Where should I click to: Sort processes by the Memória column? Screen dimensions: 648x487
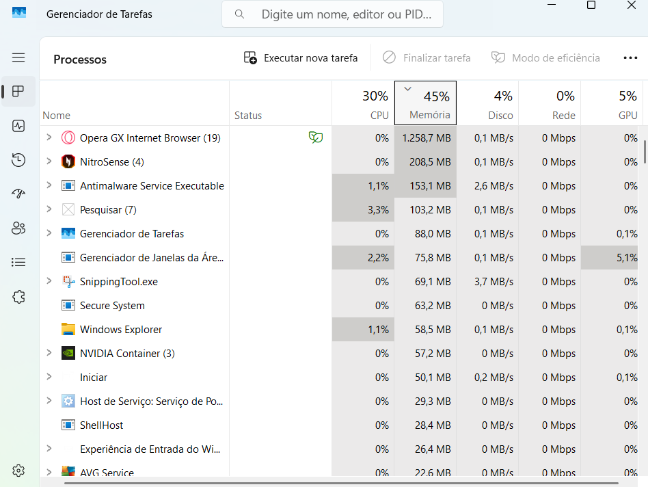click(x=425, y=104)
